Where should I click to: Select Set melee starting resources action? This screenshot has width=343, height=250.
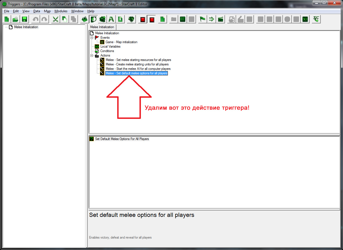pyautogui.click(x=138, y=60)
